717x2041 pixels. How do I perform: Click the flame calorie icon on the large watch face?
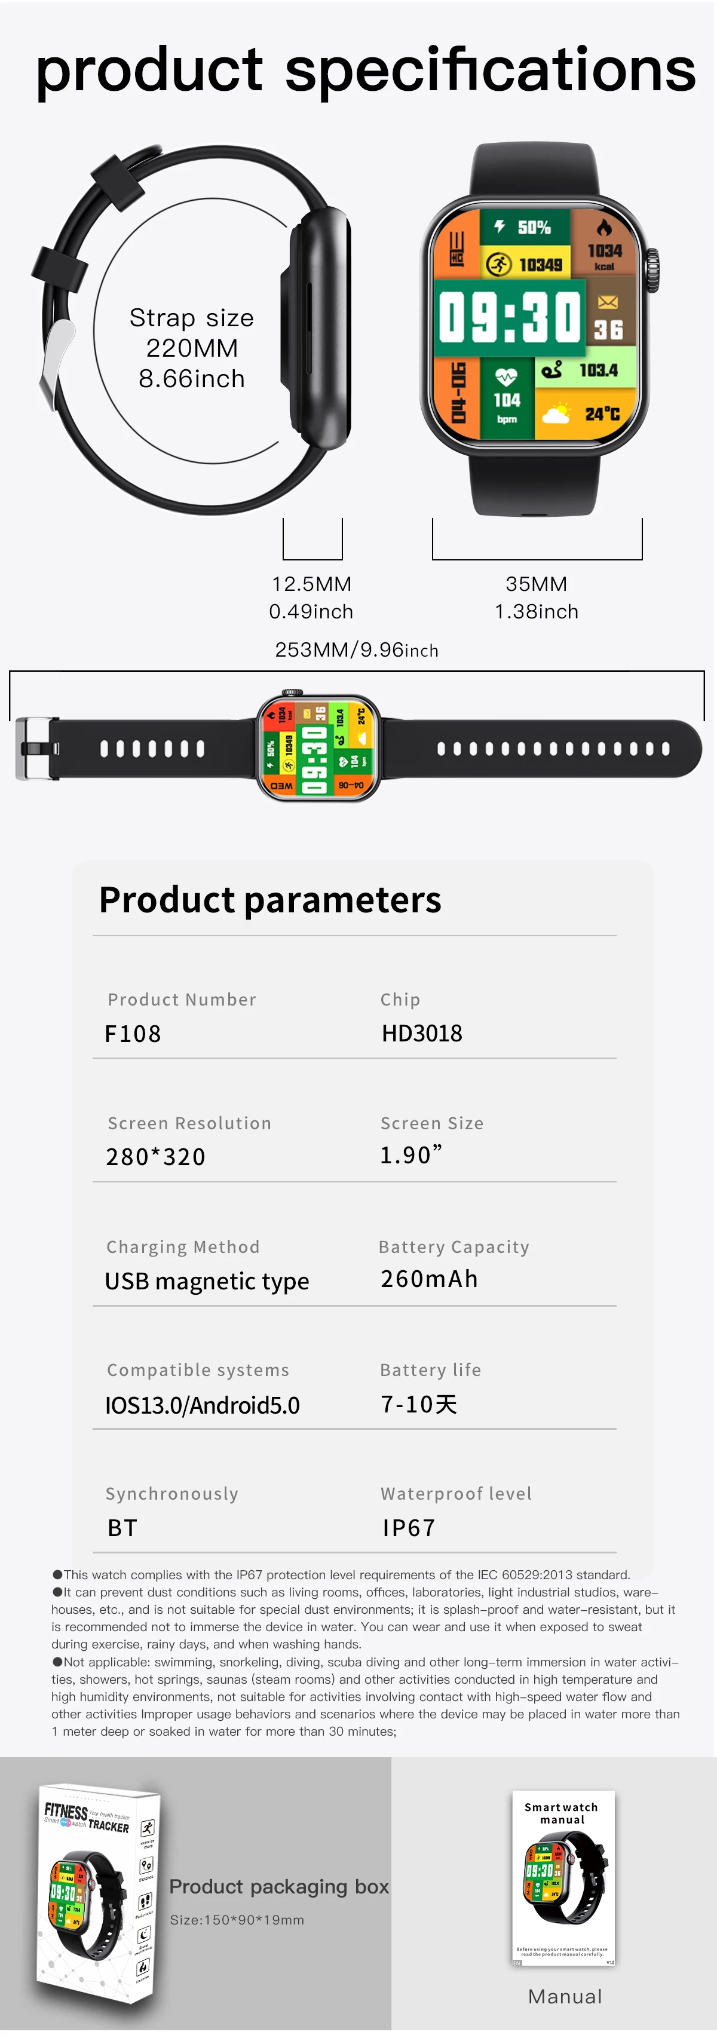point(603,228)
